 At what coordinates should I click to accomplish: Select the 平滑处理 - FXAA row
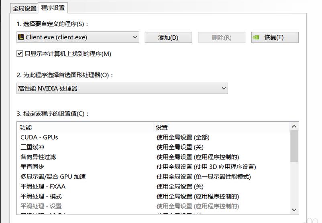click(x=43, y=187)
